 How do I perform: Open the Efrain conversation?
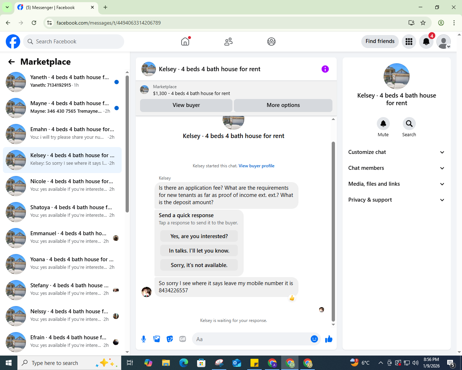tap(62, 342)
